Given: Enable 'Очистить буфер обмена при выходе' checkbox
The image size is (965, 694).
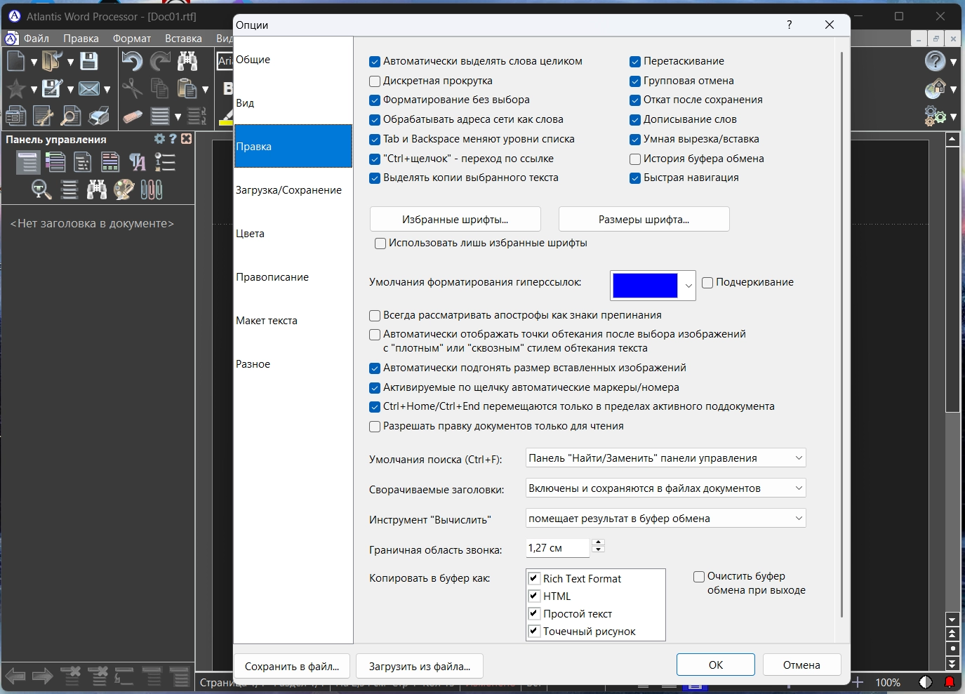Looking at the screenshot, I should click(699, 577).
